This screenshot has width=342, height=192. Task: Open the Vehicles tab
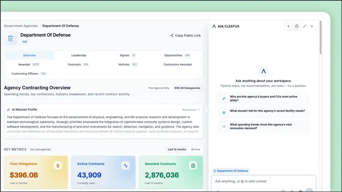pos(128,65)
